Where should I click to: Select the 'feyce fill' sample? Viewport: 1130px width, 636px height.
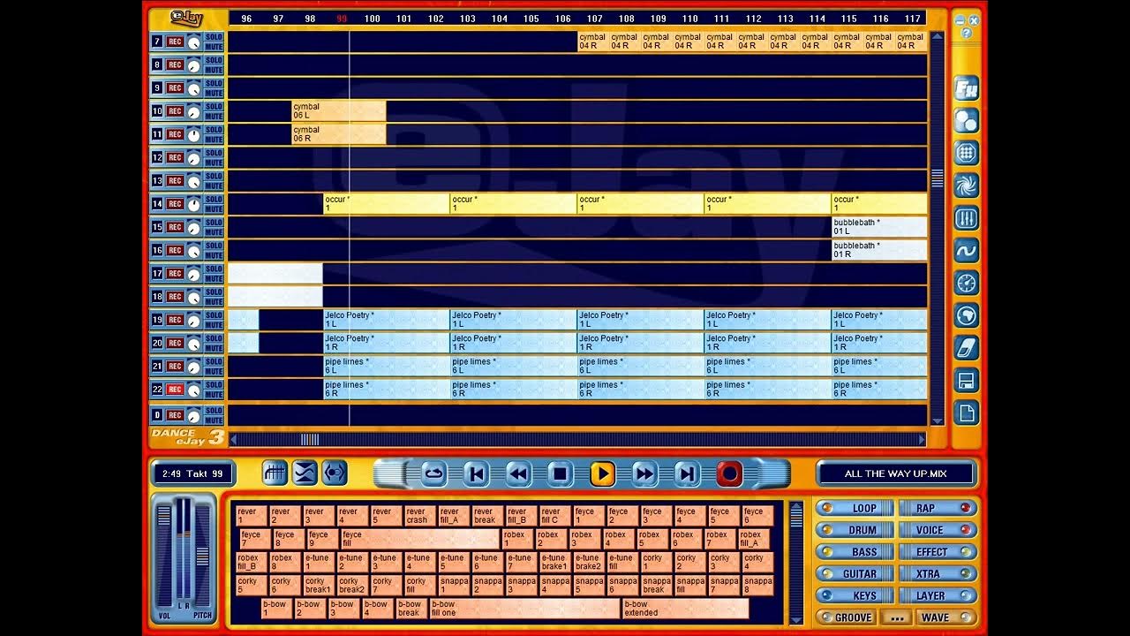point(420,539)
